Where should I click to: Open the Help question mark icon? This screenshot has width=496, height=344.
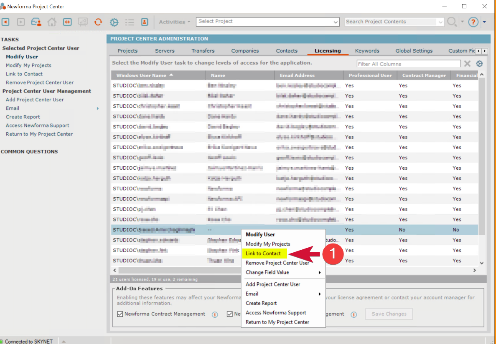(x=473, y=22)
